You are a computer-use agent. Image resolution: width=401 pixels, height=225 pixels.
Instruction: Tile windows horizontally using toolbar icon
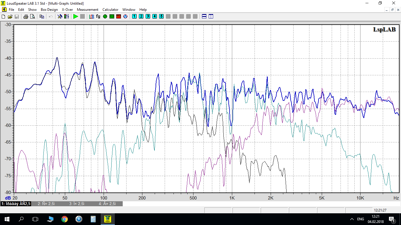[x=204, y=16]
